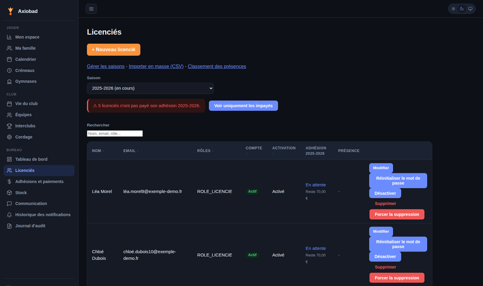Switch to light theme sun icon
The image size is (483, 286).
pos(454,9)
